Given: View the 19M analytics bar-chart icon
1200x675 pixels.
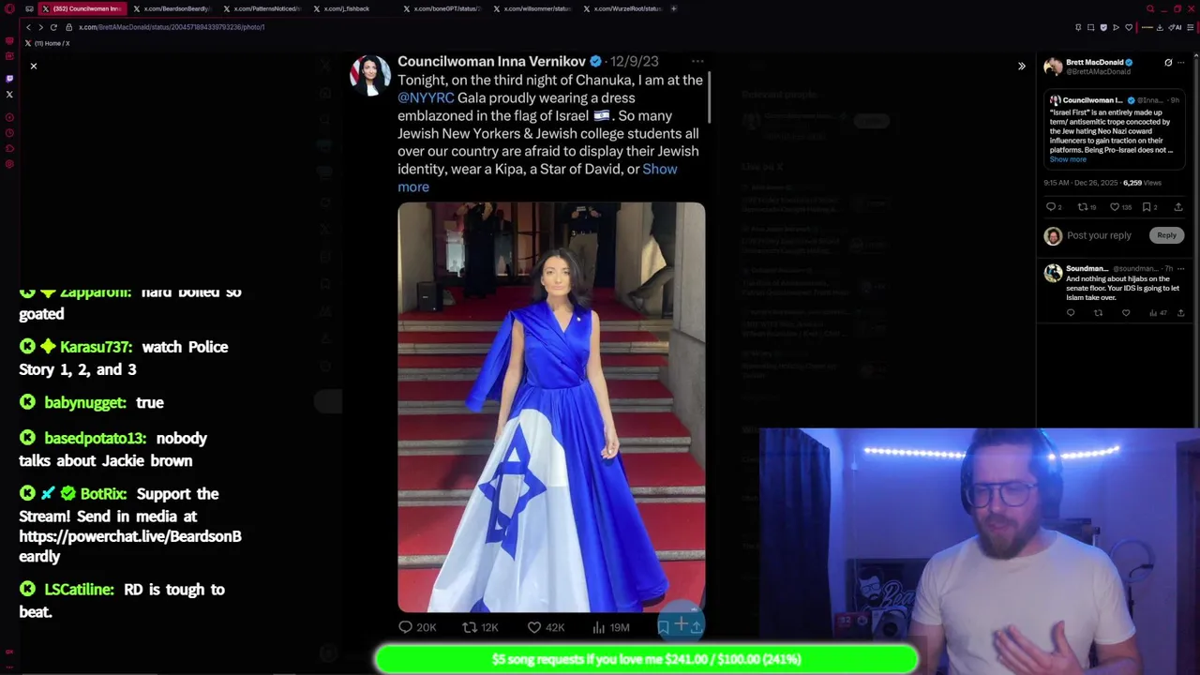Looking at the screenshot, I should pyautogui.click(x=598, y=627).
